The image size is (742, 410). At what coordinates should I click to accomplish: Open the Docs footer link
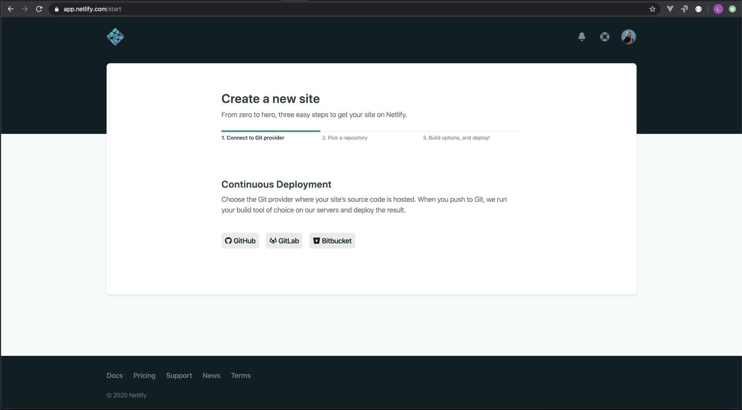click(114, 376)
